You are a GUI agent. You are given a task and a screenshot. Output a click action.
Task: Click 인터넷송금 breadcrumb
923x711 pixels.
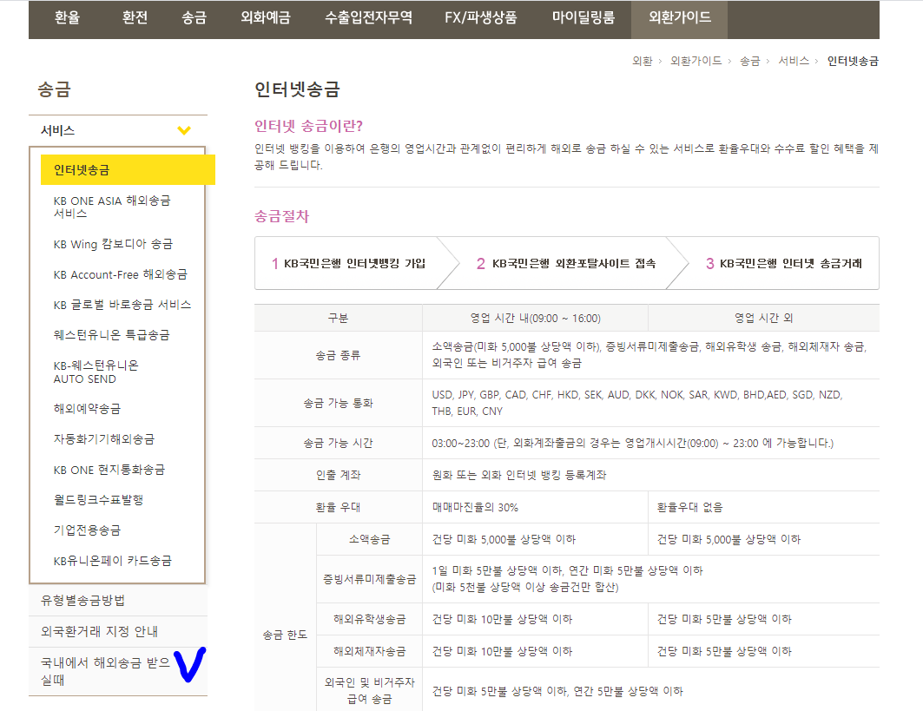pyautogui.click(x=853, y=62)
